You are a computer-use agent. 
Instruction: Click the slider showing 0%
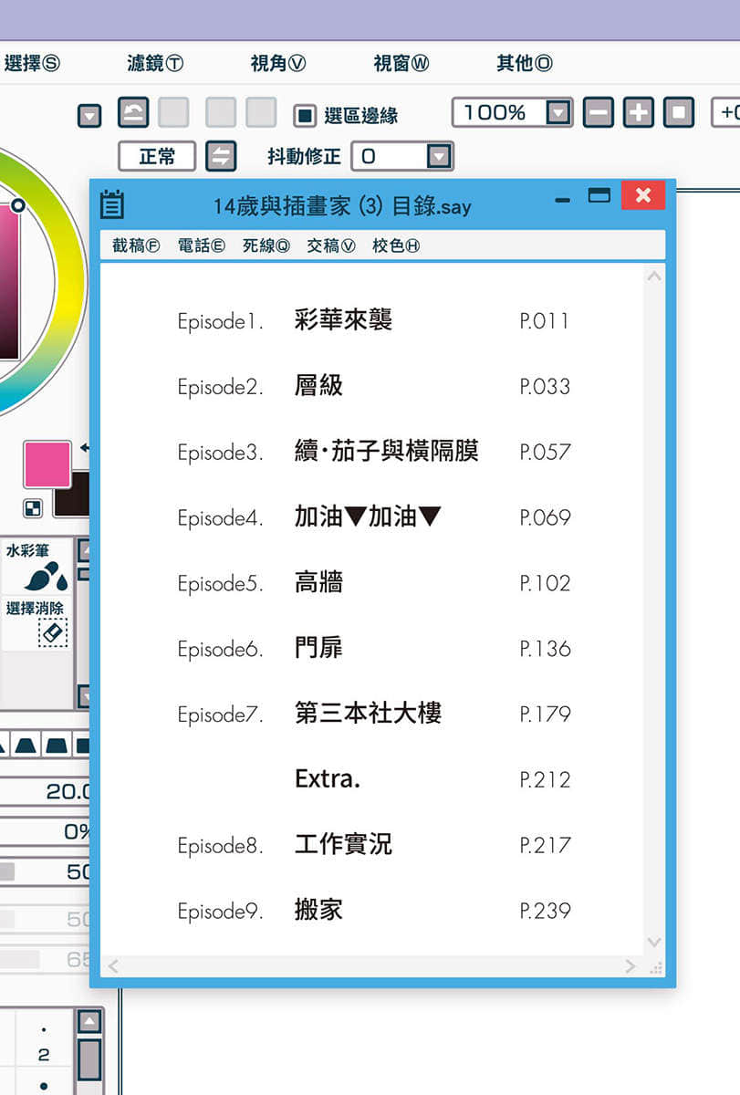point(46,831)
